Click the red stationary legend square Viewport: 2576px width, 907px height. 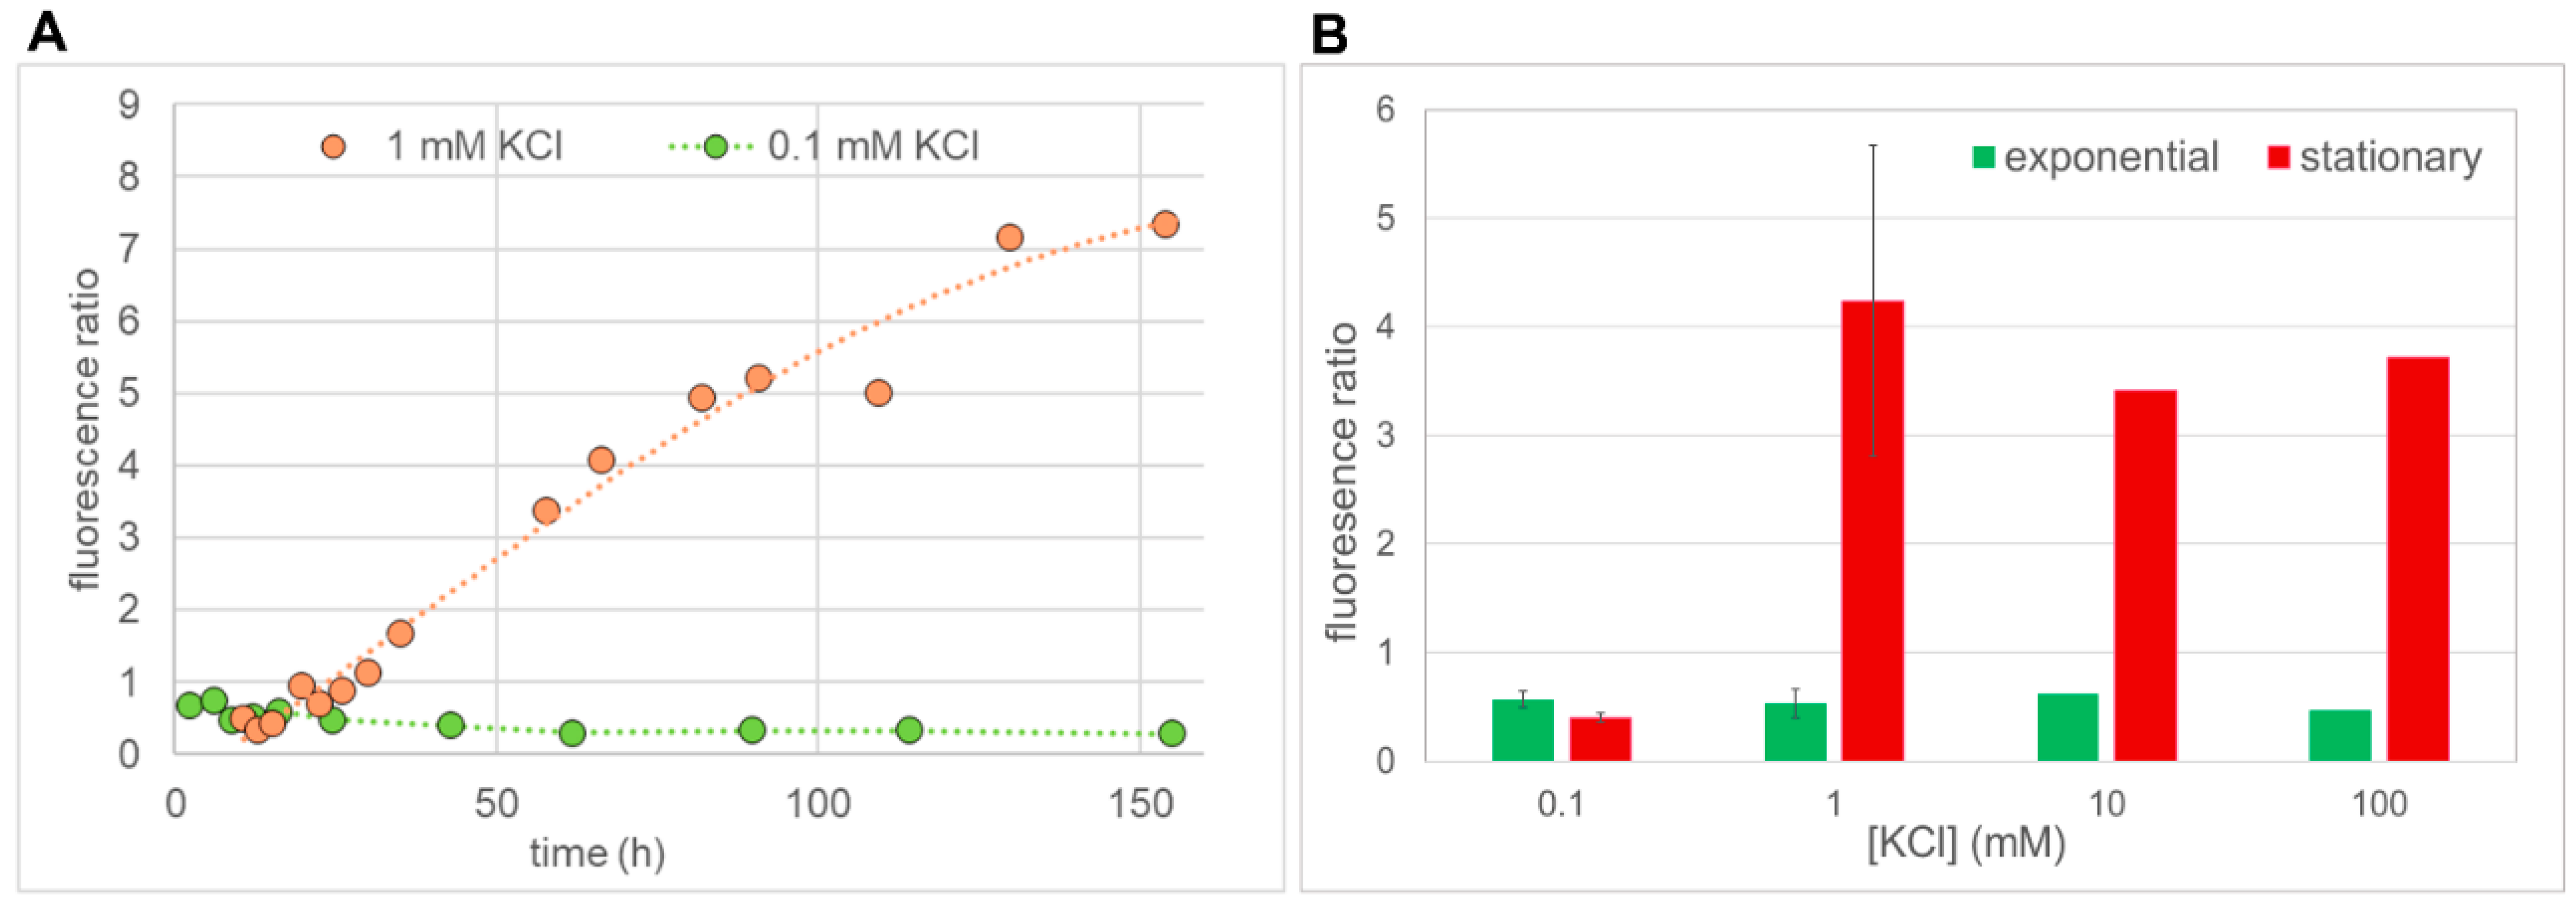2278,157
